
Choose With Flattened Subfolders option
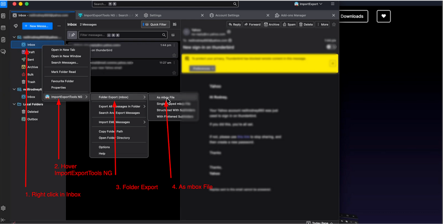pyautogui.click(x=173, y=116)
